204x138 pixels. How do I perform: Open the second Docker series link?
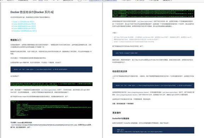[24, 24]
